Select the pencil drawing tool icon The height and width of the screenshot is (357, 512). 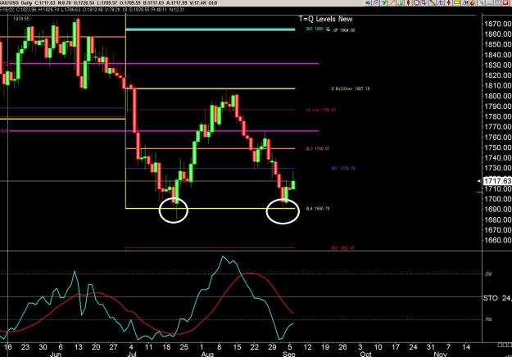[392, 2]
